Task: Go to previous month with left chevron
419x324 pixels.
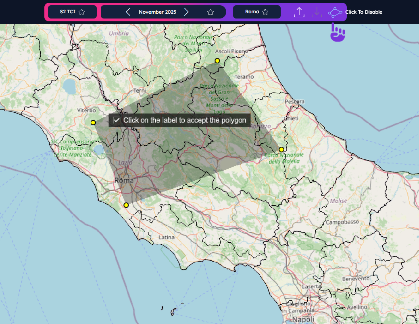Action: (128, 12)
